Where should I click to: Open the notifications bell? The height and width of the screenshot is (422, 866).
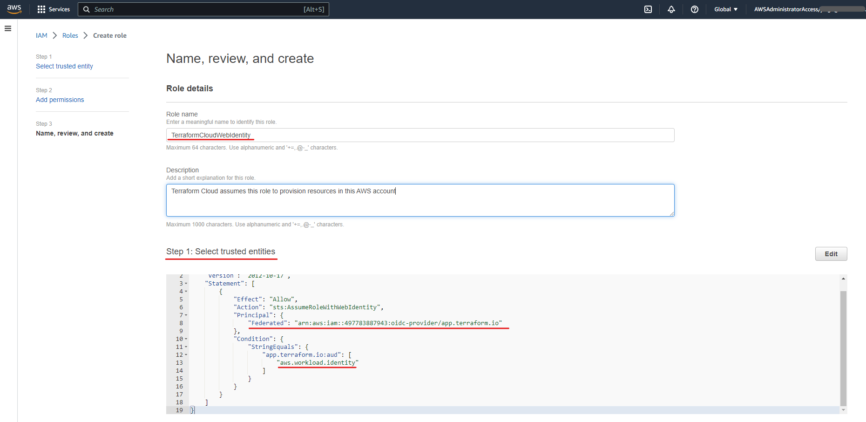coord(671,9)
